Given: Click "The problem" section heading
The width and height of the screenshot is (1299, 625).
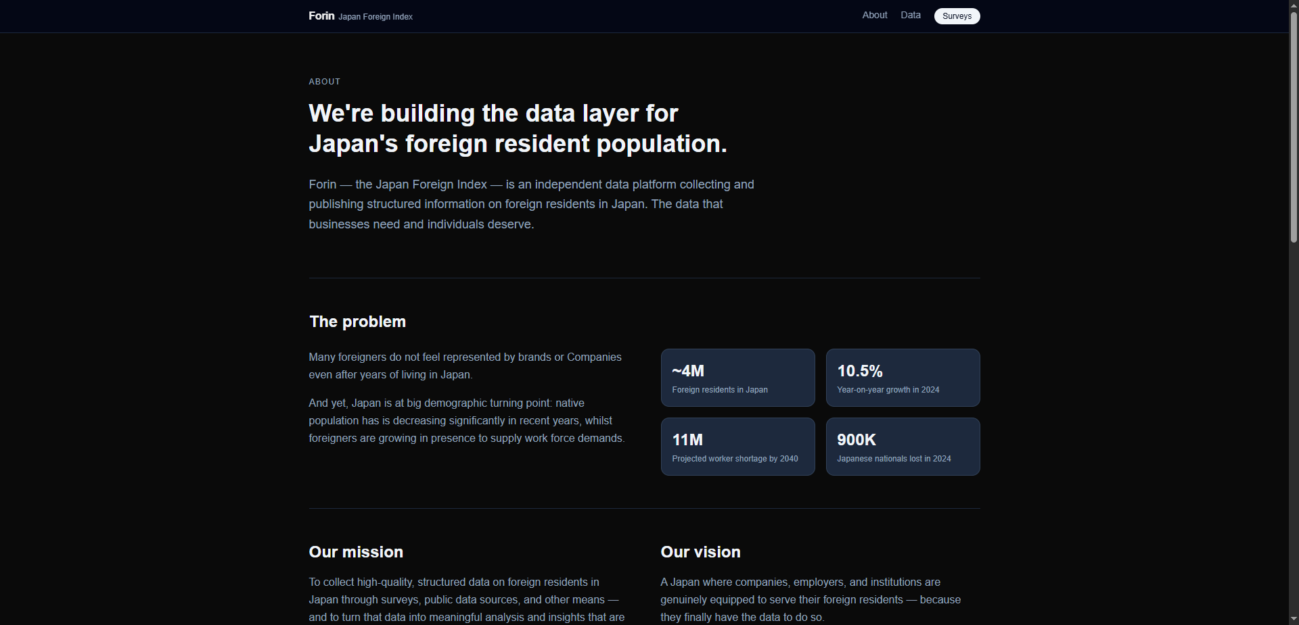Looking at the screenshot, I should 357,322.
